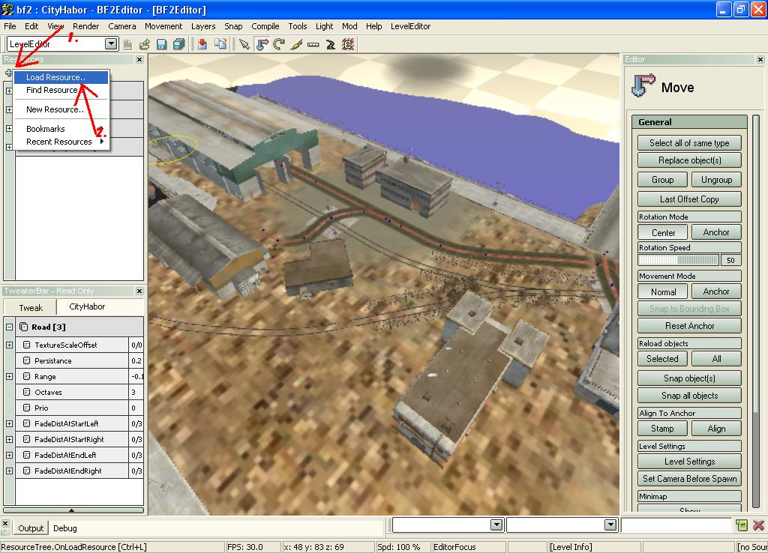The image size is (768, 553).
Task: Close the TweakerBar panel
Action: (139, 291)
